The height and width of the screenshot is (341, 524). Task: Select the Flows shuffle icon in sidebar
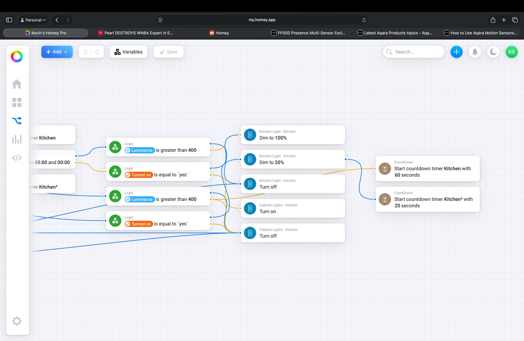tap(17, 121)
